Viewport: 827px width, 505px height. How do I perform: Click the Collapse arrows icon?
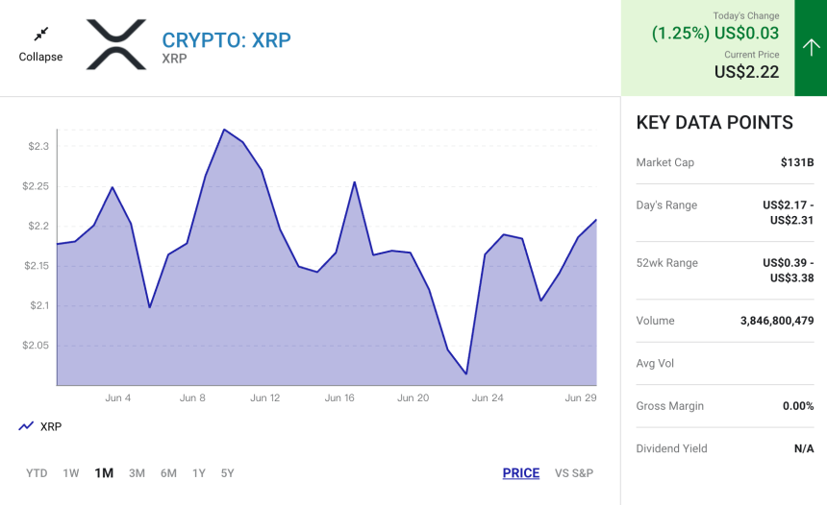coord(40,35)
